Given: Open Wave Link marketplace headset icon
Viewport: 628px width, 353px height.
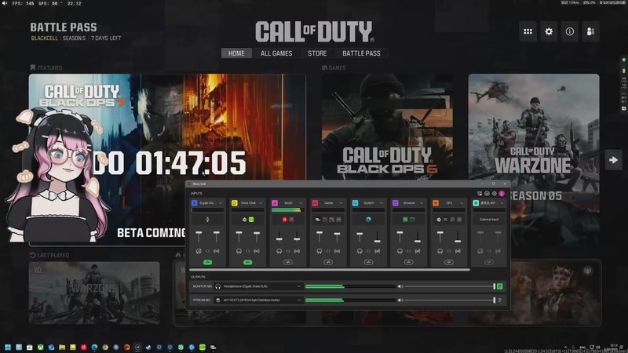Looking at the screenshot, I should (487, 194).
